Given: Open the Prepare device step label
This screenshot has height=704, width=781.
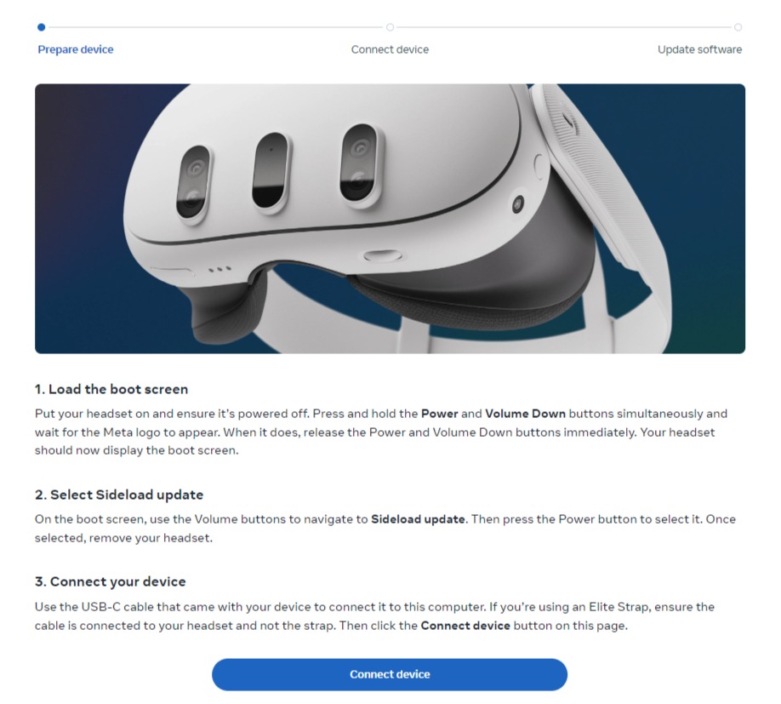Looking at the screenshot, I should point(76,49).
